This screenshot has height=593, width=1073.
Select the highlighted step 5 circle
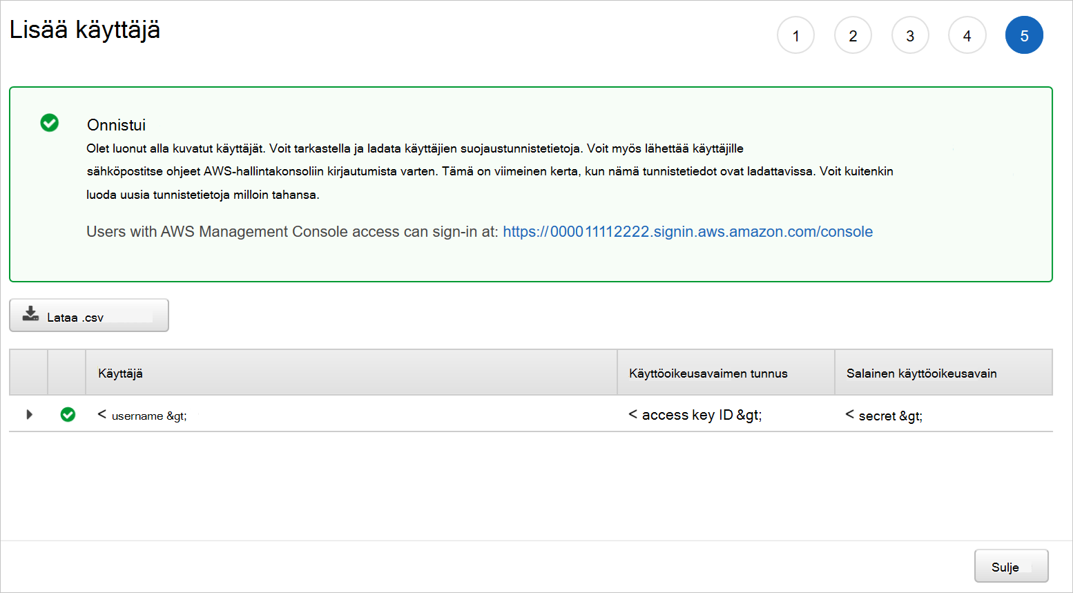point(1024,35)
